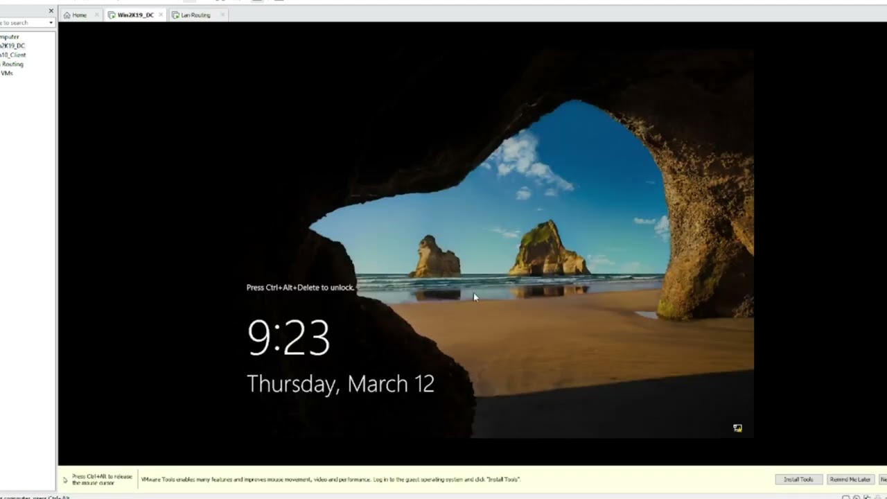Image resolution: width=887 pixels, height=499 pixels.
Task: Select the Routing entry in library
Action: click(12, 64)
